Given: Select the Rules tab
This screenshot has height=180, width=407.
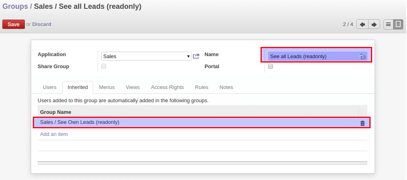Looking at the screenshot, I should point(201,87).
